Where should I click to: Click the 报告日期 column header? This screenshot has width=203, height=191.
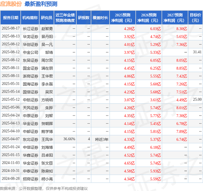[x=10, y=18]
